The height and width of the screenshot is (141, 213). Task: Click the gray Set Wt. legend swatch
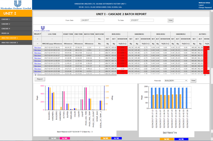(x=54, y=138)
